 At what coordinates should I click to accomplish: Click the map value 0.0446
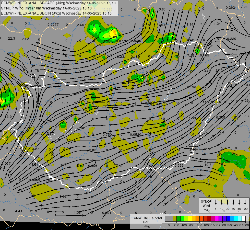[205, 71]
